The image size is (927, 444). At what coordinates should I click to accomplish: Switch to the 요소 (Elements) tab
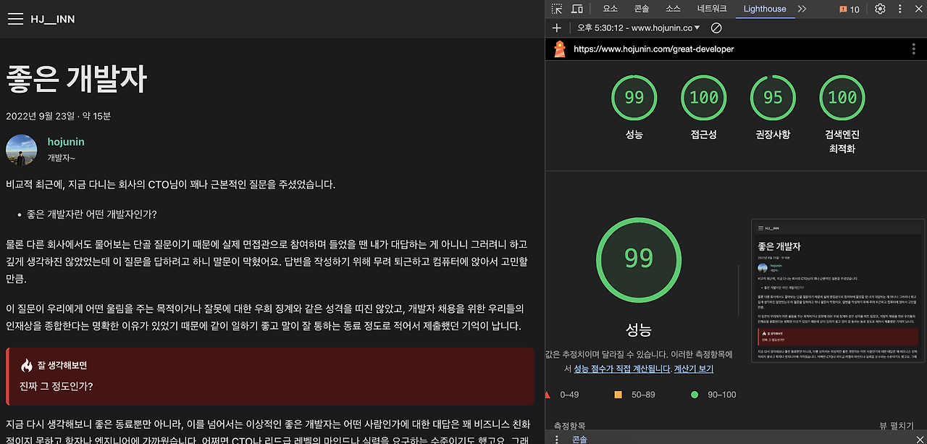click(x=611, y=9)
